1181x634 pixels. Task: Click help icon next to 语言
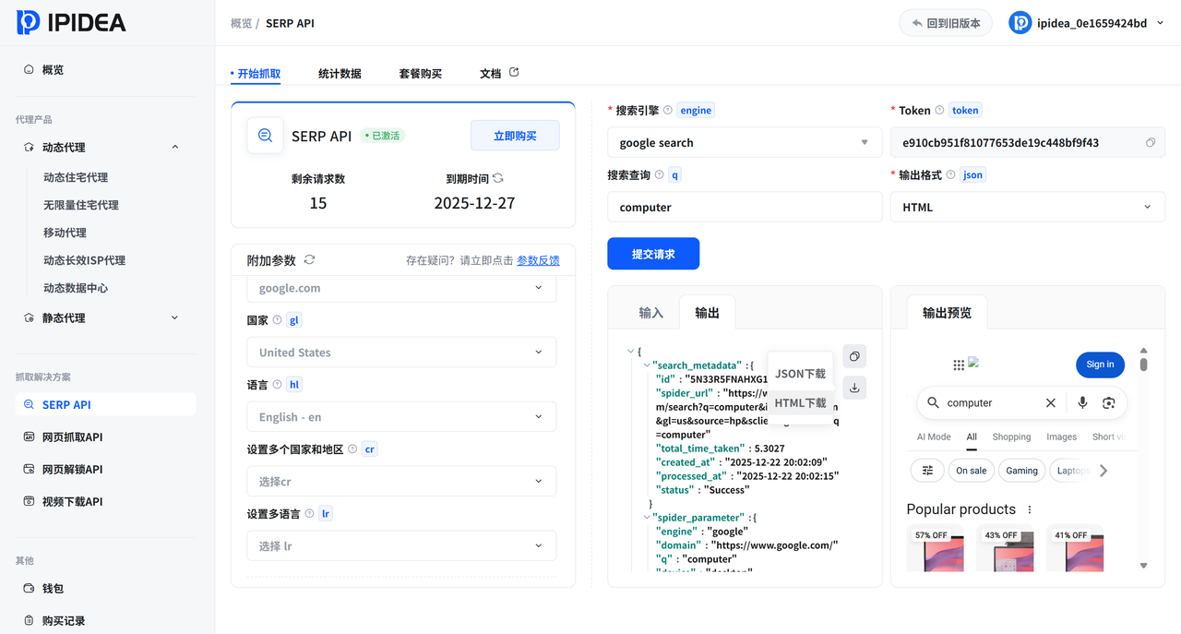277,385
